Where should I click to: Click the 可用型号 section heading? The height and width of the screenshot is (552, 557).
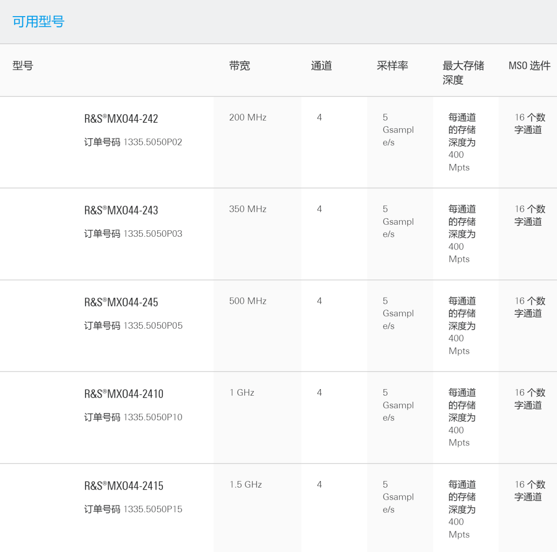(x=38, y=22)
